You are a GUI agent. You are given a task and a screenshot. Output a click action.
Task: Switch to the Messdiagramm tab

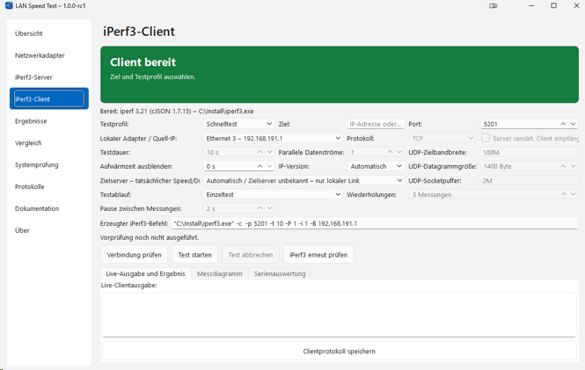(x=219, y=274)
